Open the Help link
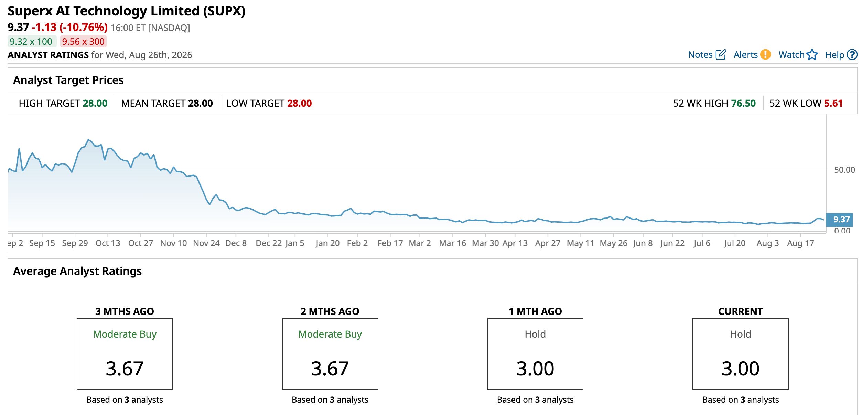 834,55
